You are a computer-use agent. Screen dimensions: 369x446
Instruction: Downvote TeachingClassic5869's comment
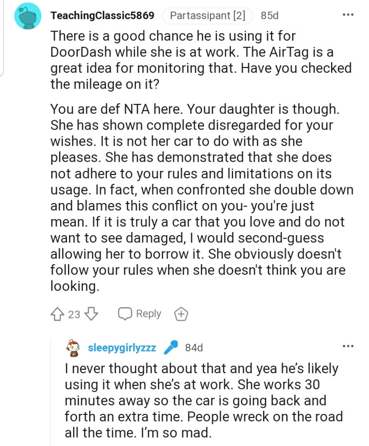pyautogui.click(x=91, y=314)
